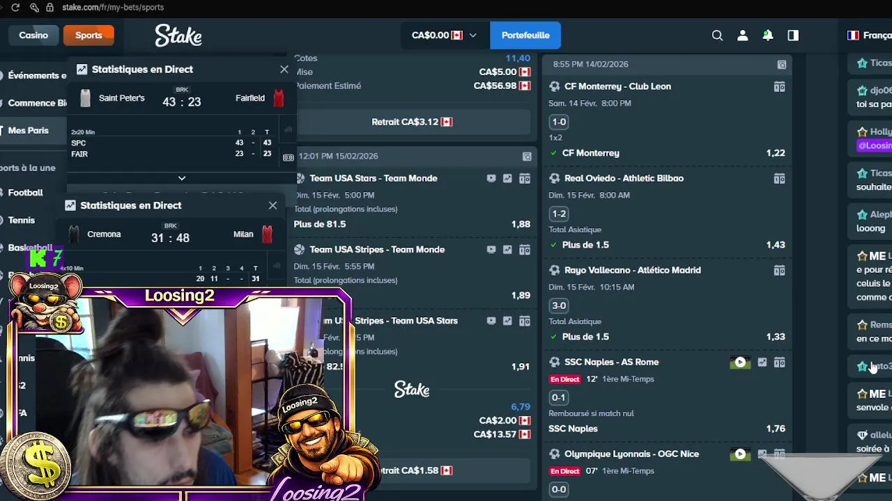The height and width of the screenshot is (501, 892).
Task: Open the user account profile icon
Action: click(742, 35)
